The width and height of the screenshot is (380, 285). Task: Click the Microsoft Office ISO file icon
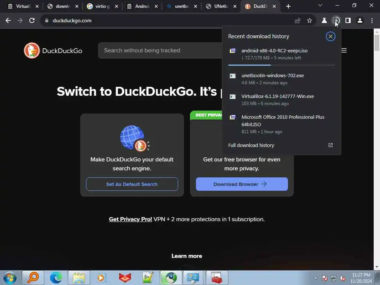(x=233, y=117)
